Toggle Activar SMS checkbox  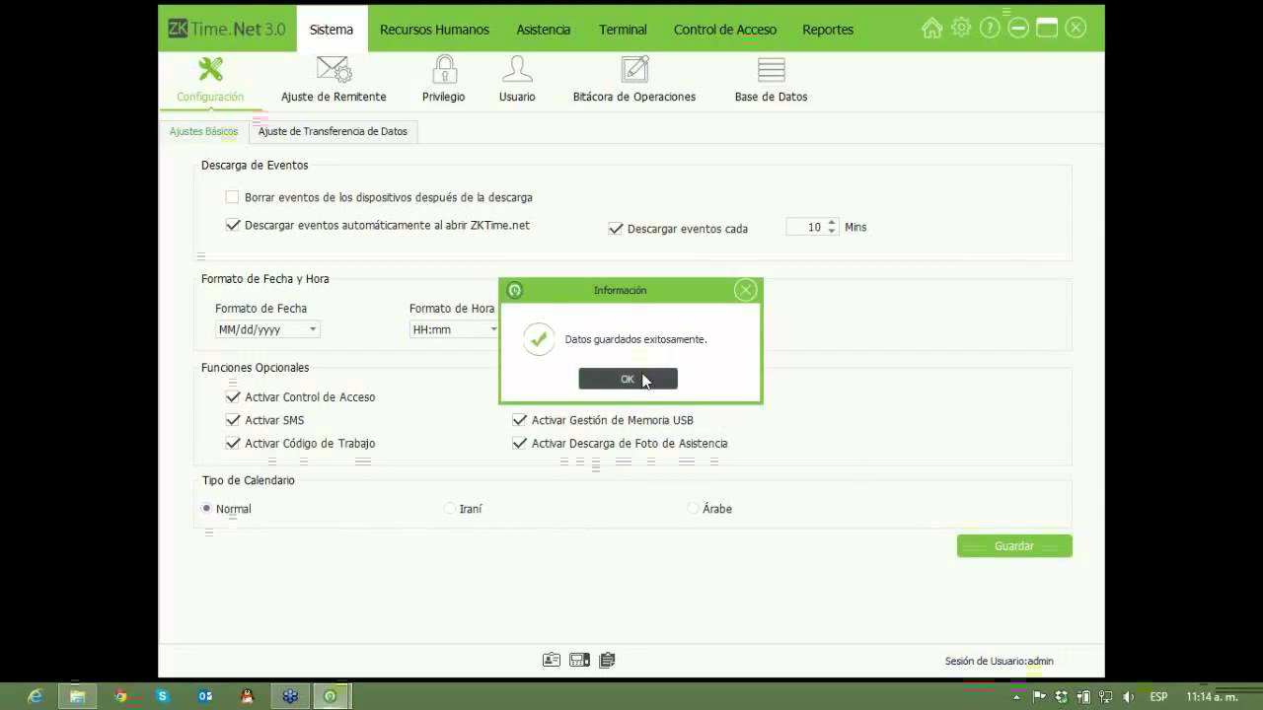232,420
